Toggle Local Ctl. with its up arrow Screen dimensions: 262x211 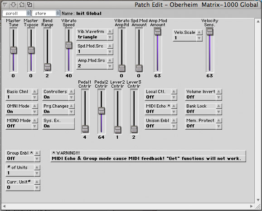pos(174,91)
